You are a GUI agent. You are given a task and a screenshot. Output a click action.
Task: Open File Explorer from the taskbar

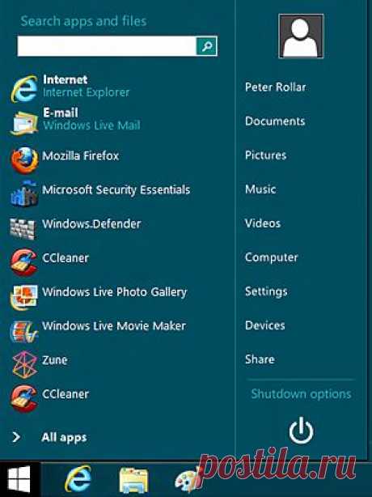[x=133, y=480]
